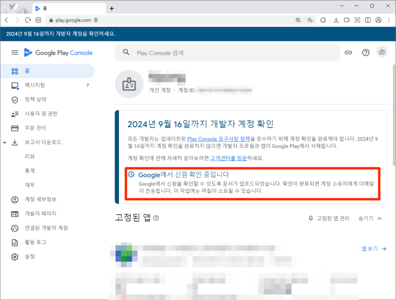Open the help question mark icon

pos(366,52)
